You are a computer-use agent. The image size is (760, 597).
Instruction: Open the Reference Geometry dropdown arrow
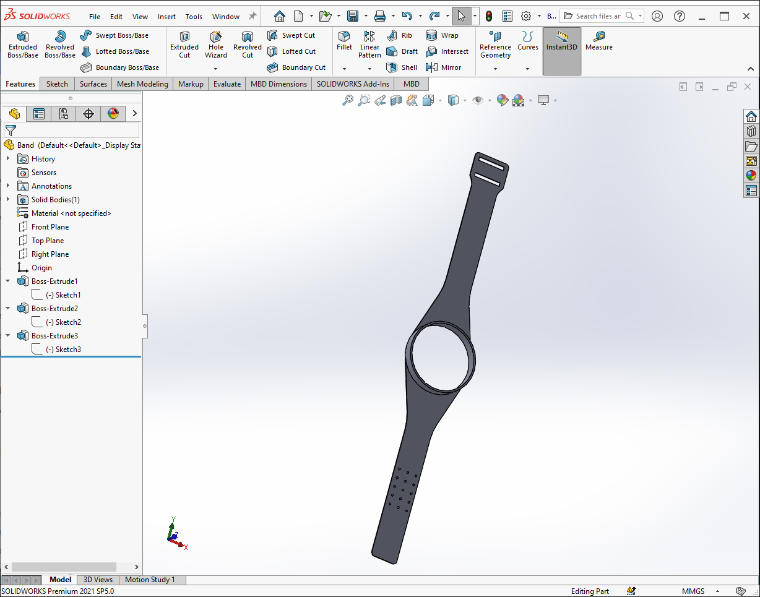point(495,69)
